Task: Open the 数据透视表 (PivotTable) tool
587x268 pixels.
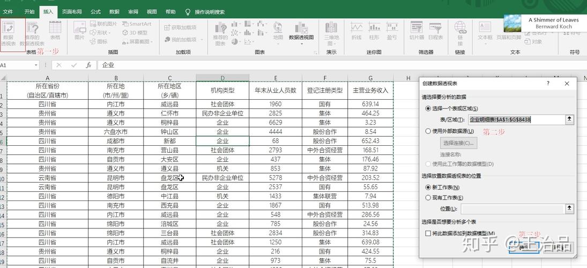Action: (x=9, y=33)
